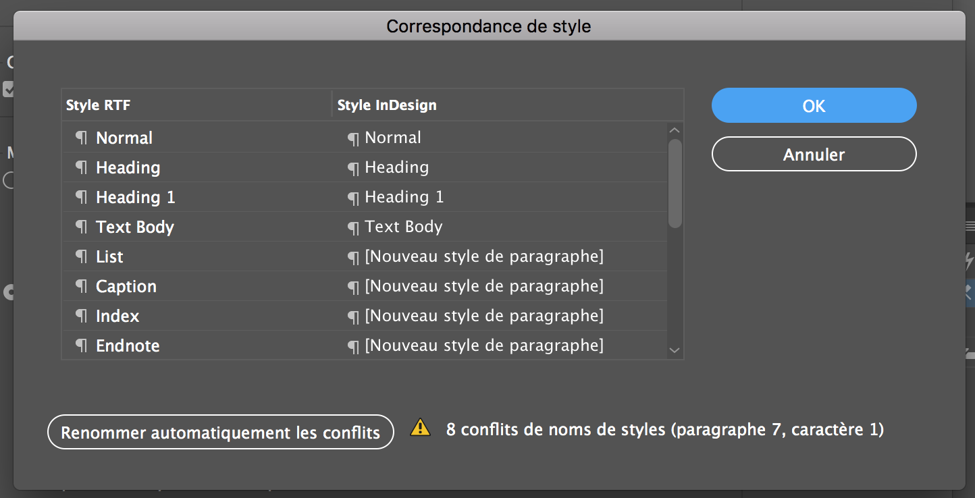This screenshot has width=975, height=498.
Task: Click paragraph icon in the InDesign column of the List row
Action: (x=353, y=258)
